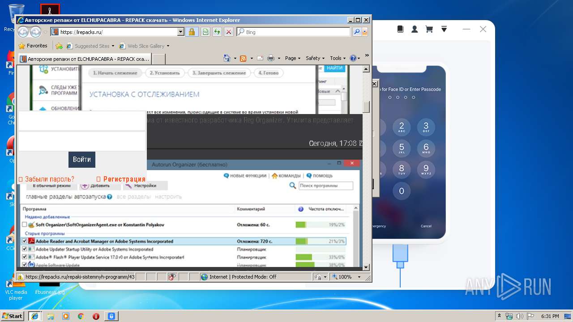Toggle Adobe Reader and Acrobat Manager checkbox

click(x=25, y=241)
